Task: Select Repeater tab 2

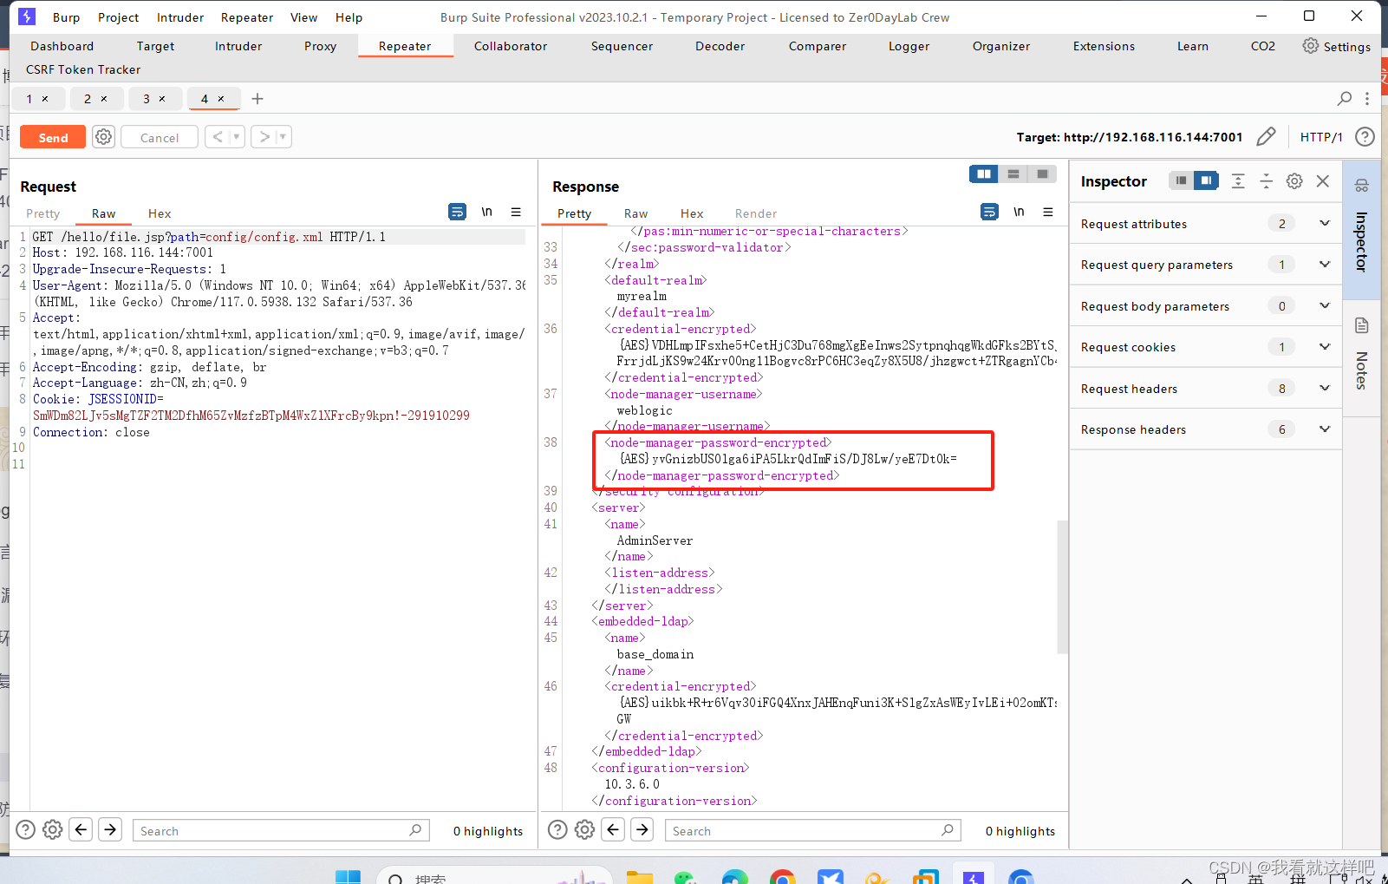Action: click(87, 99)
